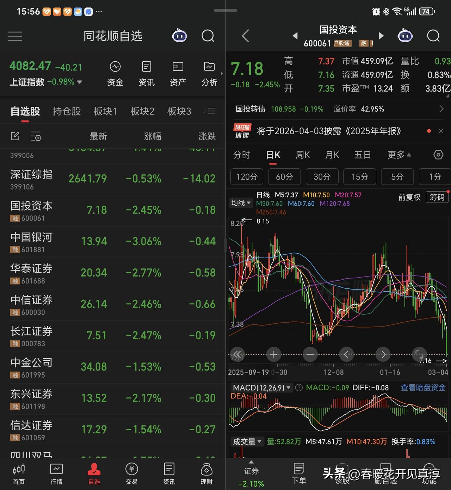Jump chart to earliest with double-left arrow

tap(237, 354)
